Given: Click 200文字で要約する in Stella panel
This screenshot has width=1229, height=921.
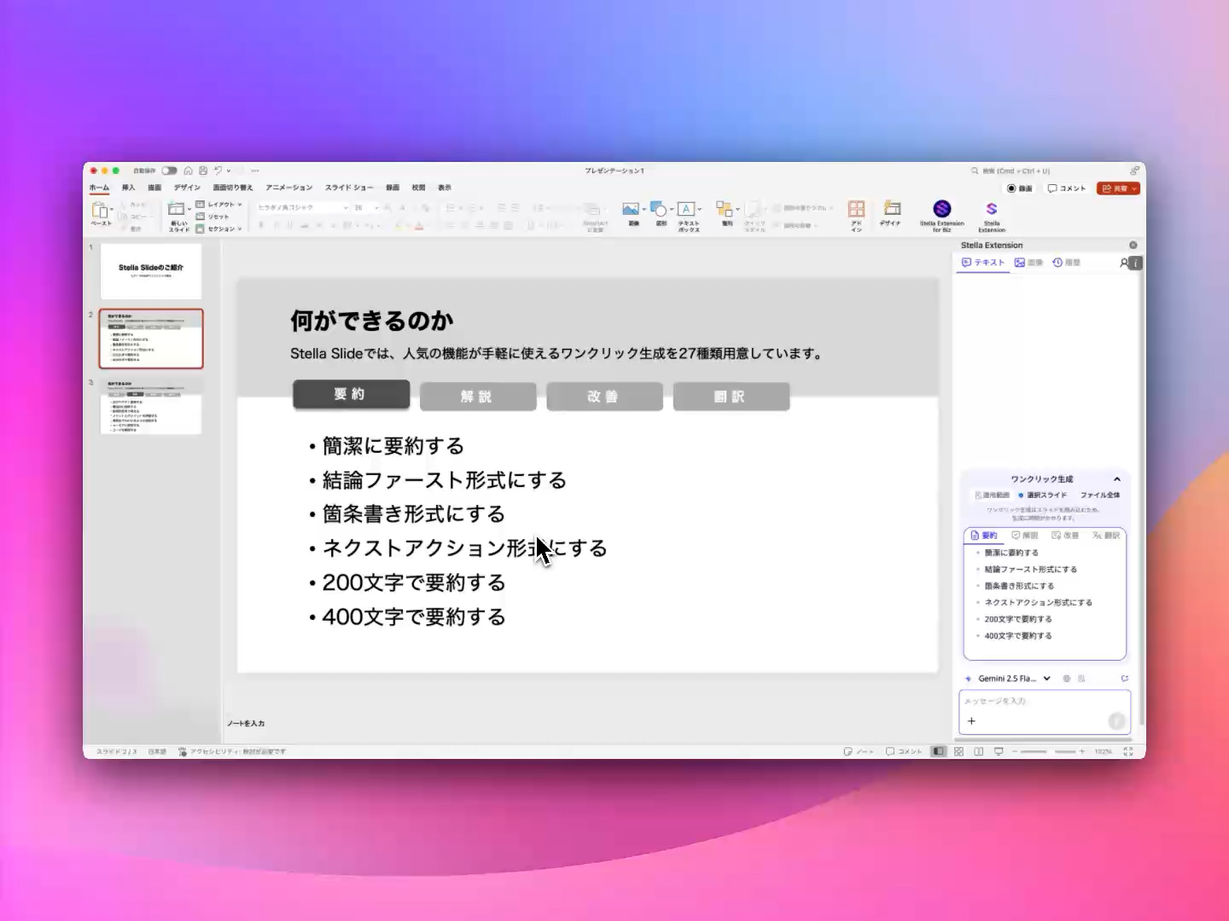Looking at the screenshot, I should click(1018, 619).
